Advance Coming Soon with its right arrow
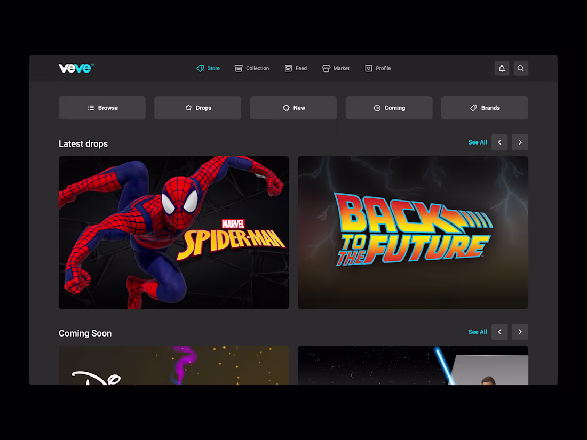 coord(520,332)
